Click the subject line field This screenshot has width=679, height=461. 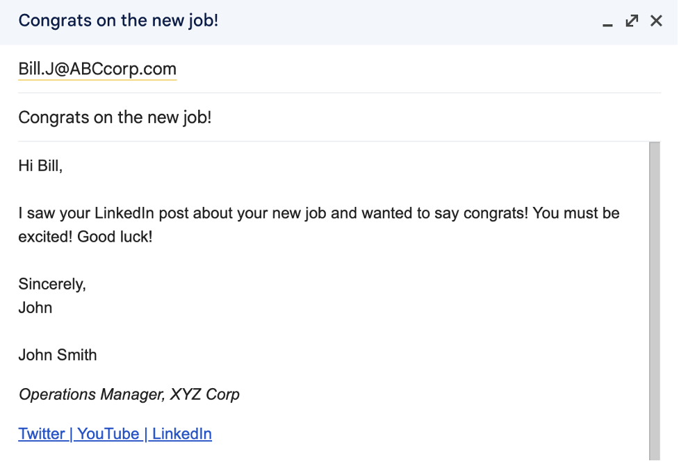pyautogui.click(x=339, y=117)
